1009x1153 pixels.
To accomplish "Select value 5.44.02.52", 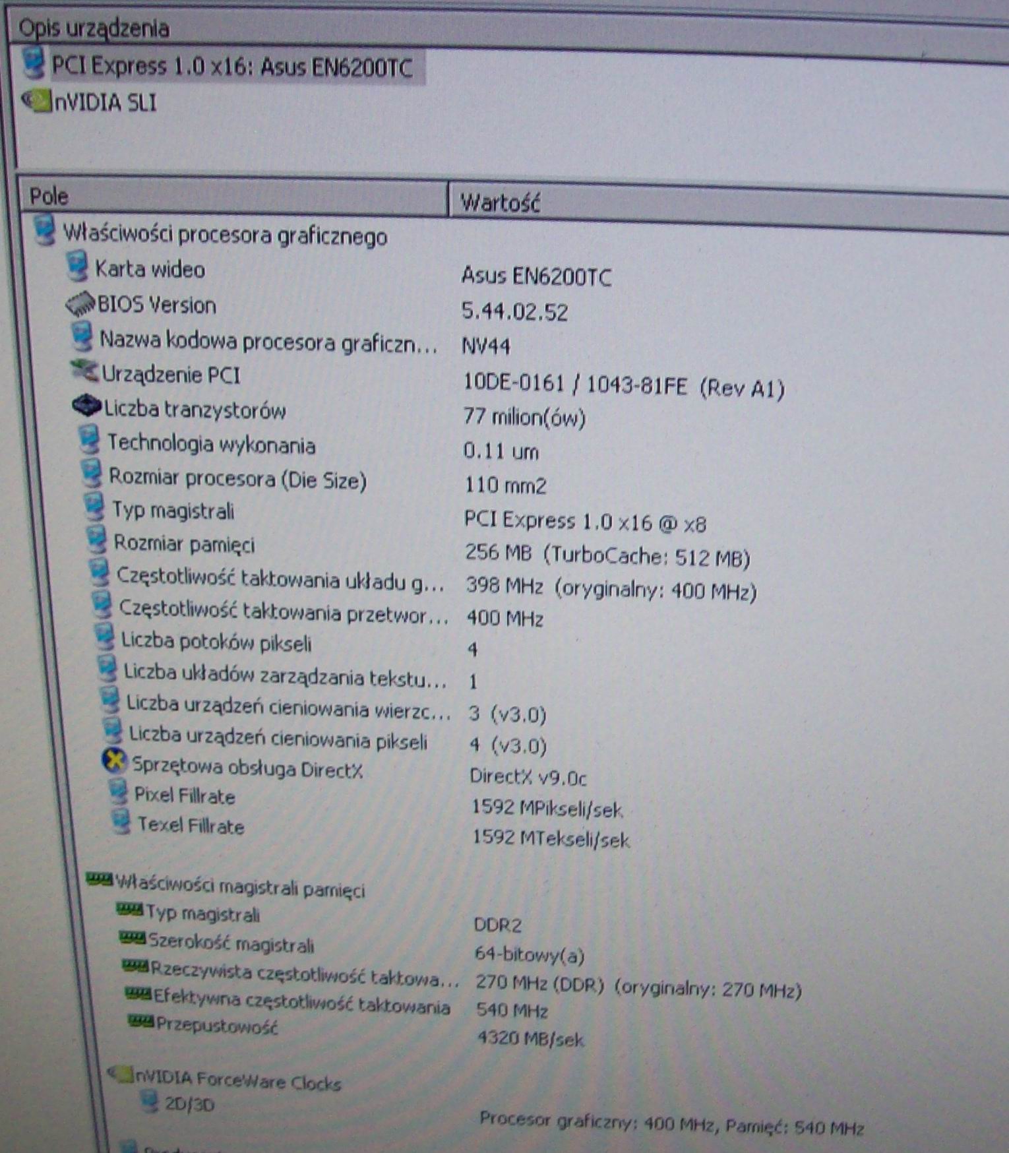I will [x=514, y=311].
